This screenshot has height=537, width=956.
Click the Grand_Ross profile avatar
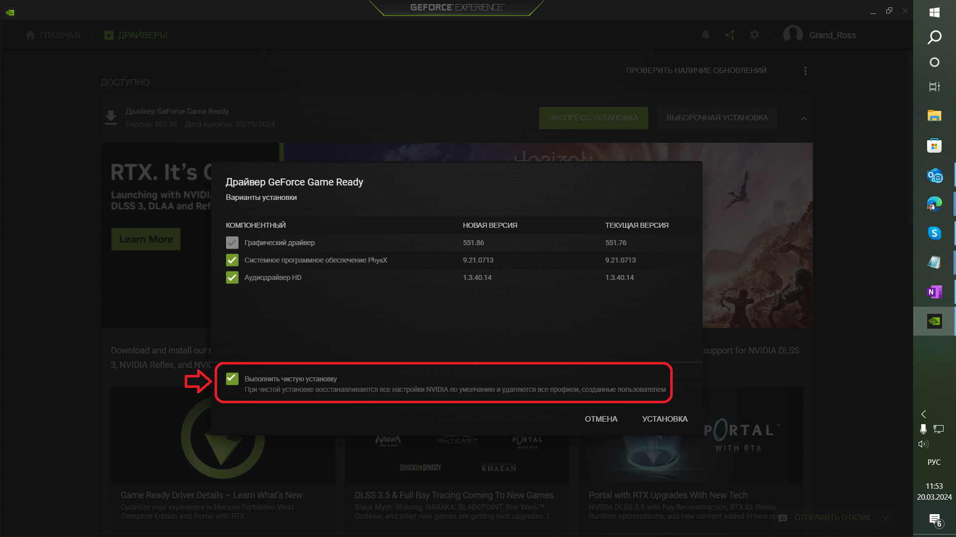click(793, 35)
